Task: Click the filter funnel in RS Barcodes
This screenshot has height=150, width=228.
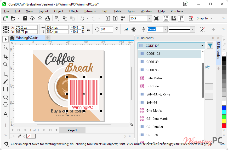Action: point(210,46)
